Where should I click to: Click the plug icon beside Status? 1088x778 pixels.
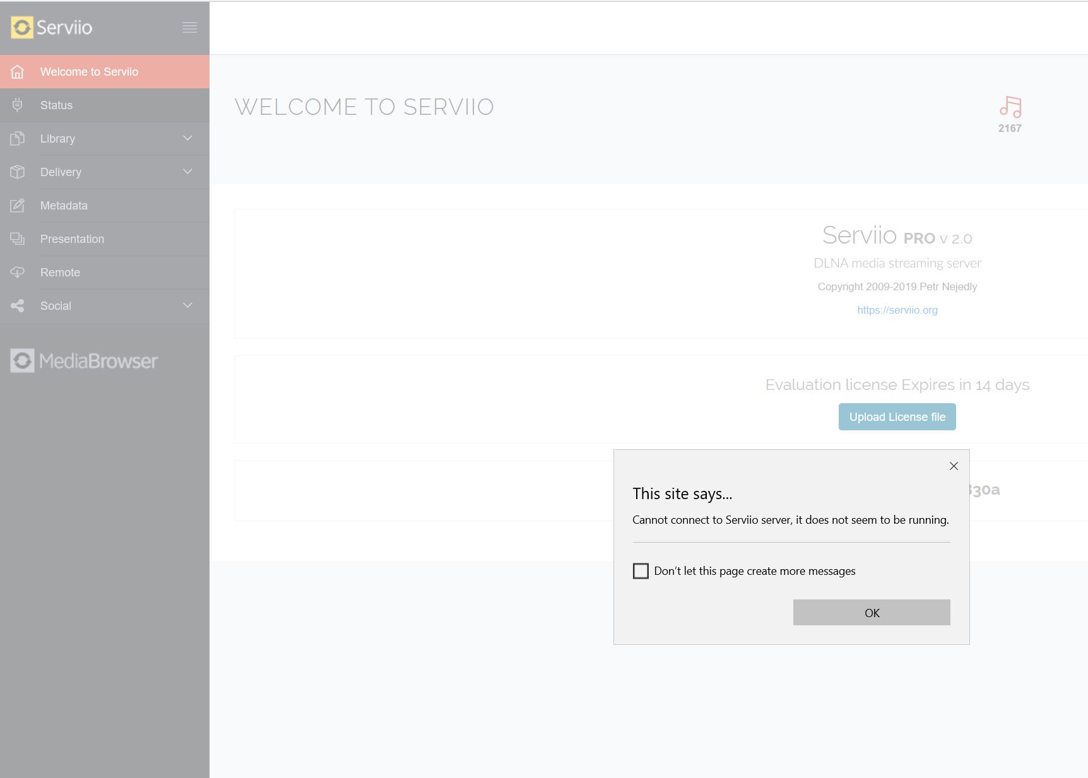point(18,105)
